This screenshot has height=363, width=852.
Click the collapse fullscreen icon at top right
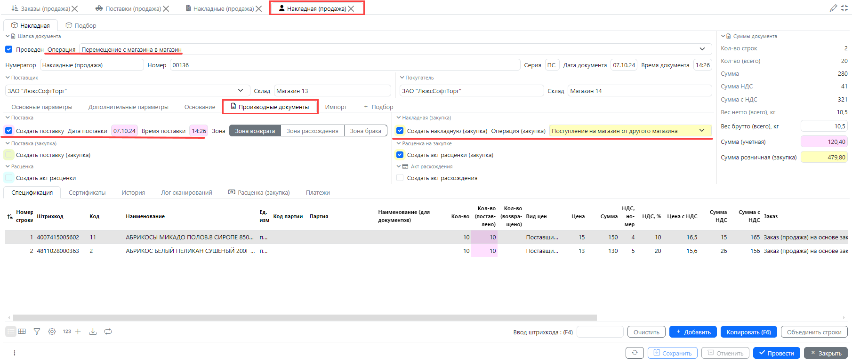(x=844, y=8)
